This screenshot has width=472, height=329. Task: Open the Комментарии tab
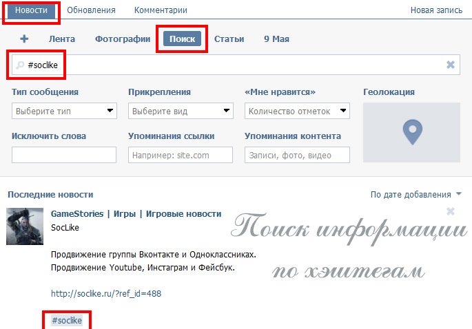pos(161,10)
